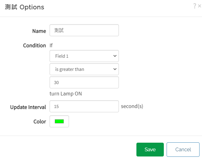The width and height of the screenshot is (202, 162).
Task: Focus the threshold field containing 30
Action: coord(84,83)
